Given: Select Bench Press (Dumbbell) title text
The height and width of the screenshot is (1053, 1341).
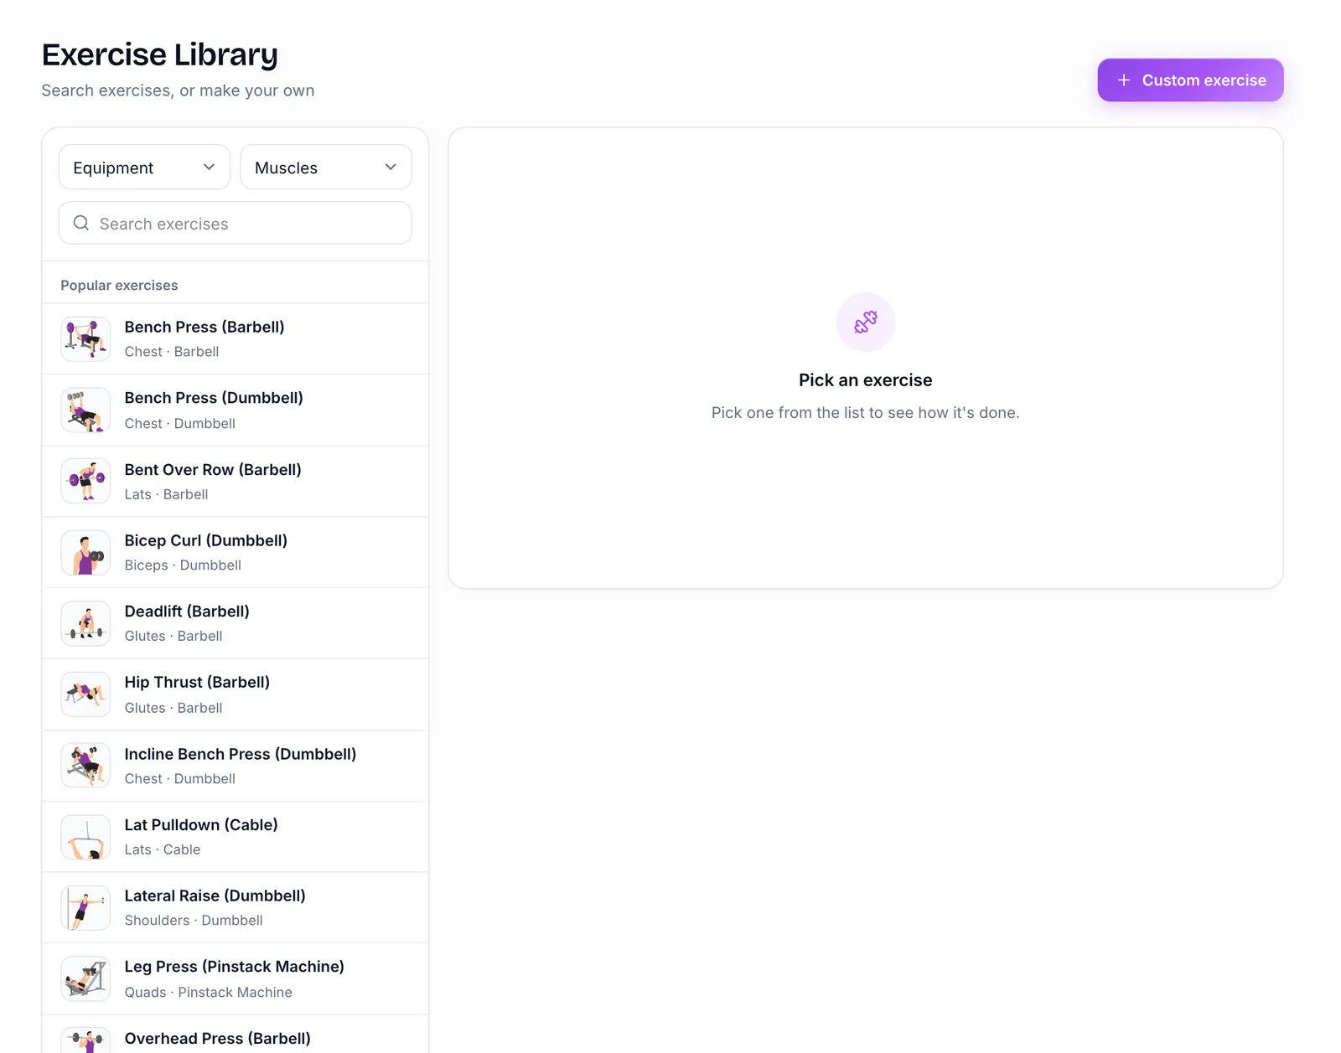Looking at the screenshot, I should 214,398.
